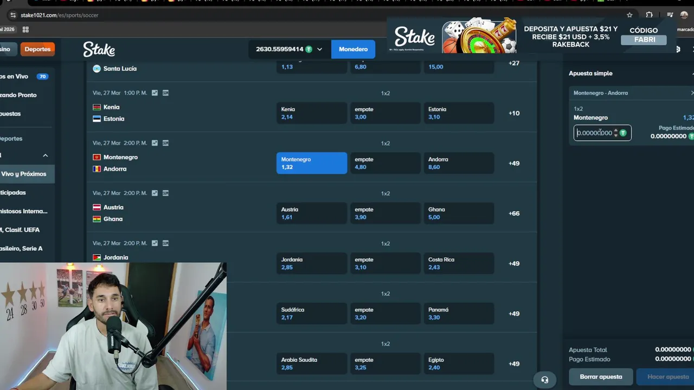Click the Monedero wallet button
The height and width of the screenshot is (390, 694).
(353, 49)
